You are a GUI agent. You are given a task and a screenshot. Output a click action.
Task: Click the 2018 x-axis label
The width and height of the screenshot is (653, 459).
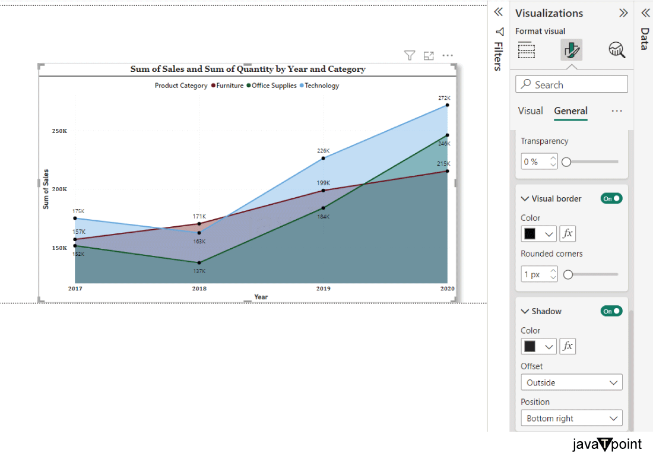tap(199, 288)
